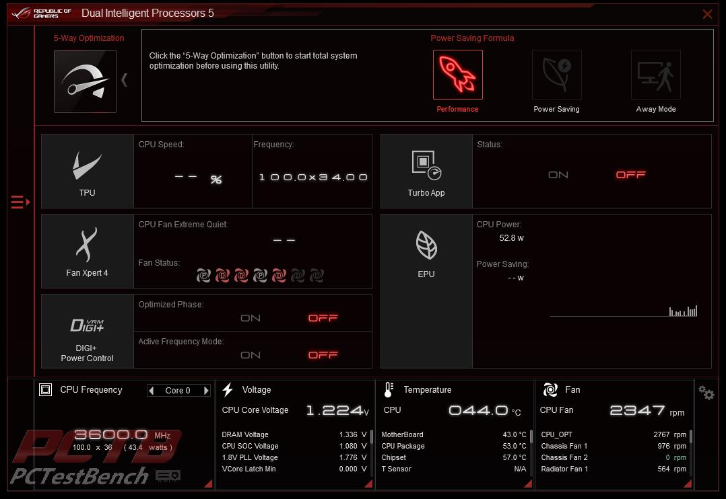Select the Away Mode label
This screenshot has width=726, height=499.
point(656,109)
